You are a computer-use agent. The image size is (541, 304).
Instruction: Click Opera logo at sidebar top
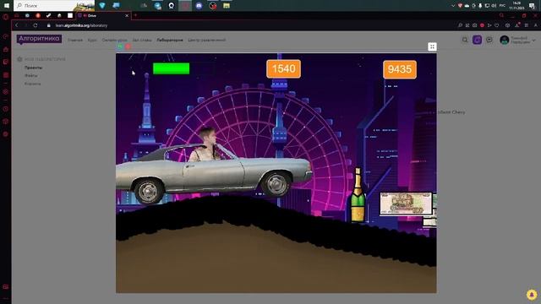[x=6, y=17]
